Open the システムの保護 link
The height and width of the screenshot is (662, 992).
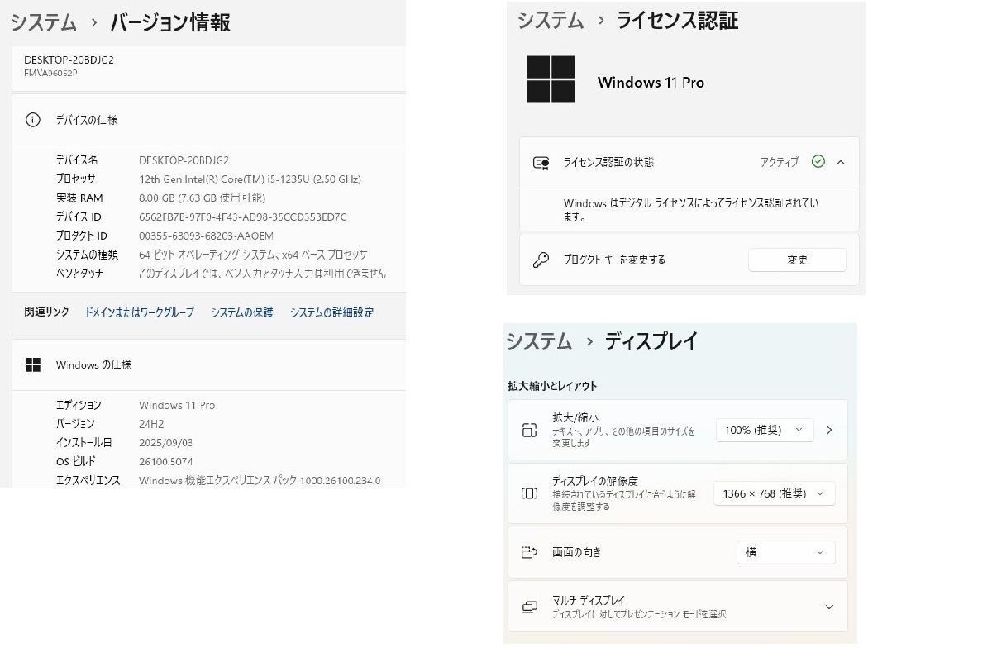click(241, 312)
